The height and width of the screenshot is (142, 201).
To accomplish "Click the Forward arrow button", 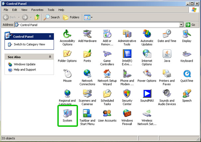I will point(25,17).
